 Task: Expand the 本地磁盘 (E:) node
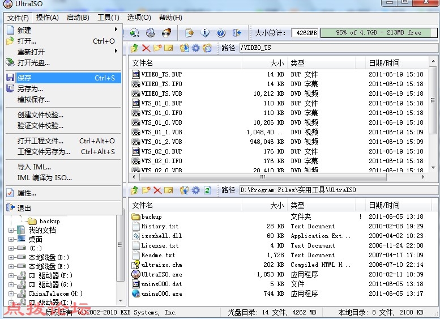click(x=11, y=266)
